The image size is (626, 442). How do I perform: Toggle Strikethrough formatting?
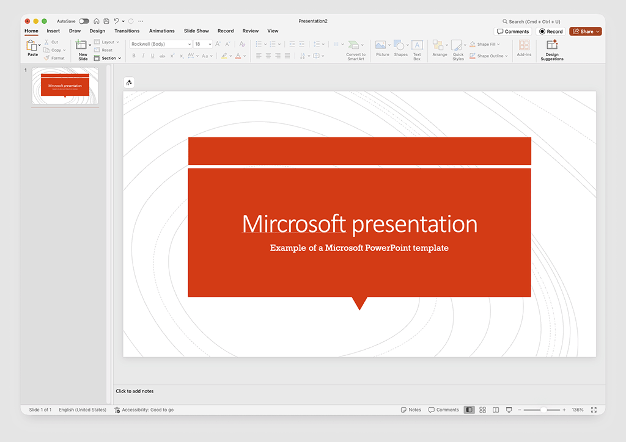pyautogui.click(x=162, y=56)
